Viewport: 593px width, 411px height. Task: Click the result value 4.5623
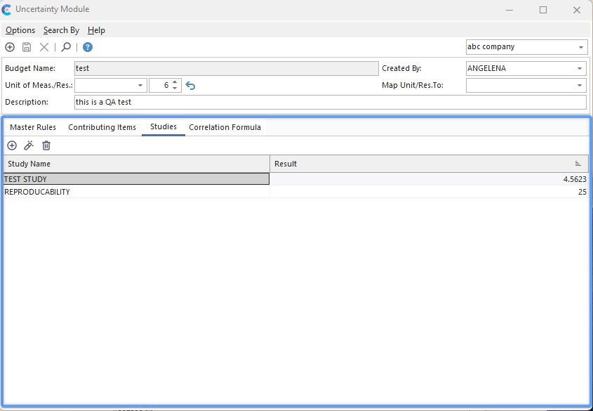click(x=575, y=179)
